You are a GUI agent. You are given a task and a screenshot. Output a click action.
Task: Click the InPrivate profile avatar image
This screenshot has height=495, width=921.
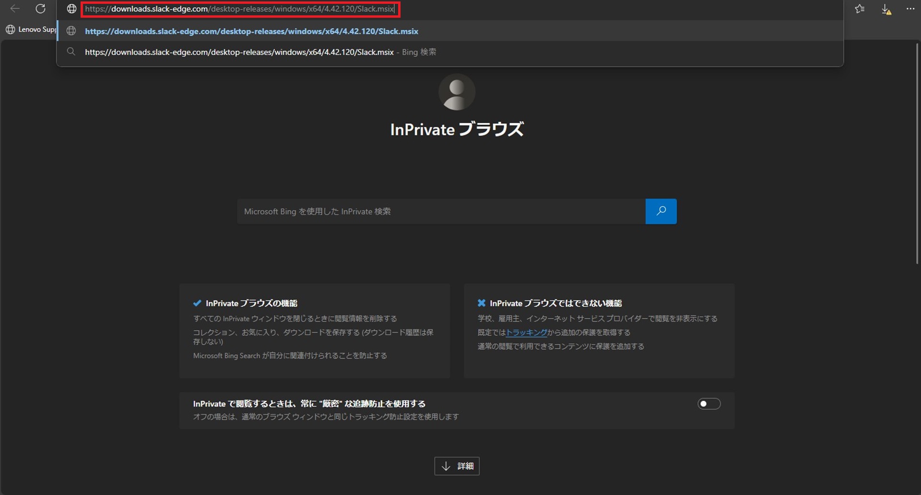(457, 92)
